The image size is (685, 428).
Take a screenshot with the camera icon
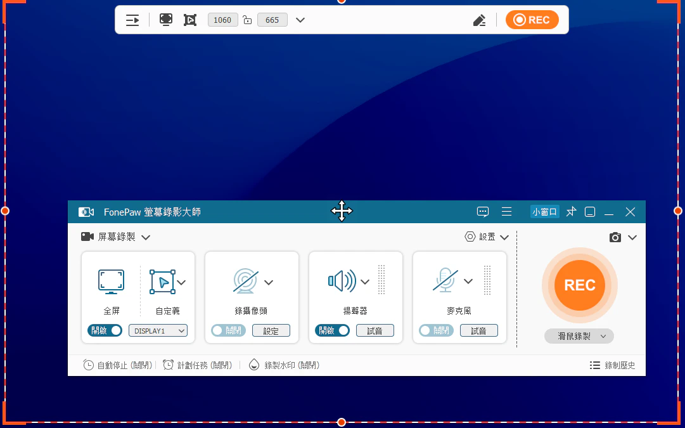point(615,237)
